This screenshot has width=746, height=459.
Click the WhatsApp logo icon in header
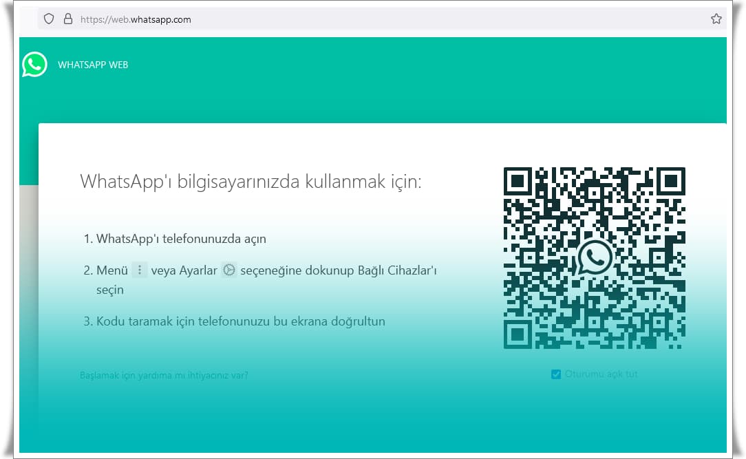[34, 65]
